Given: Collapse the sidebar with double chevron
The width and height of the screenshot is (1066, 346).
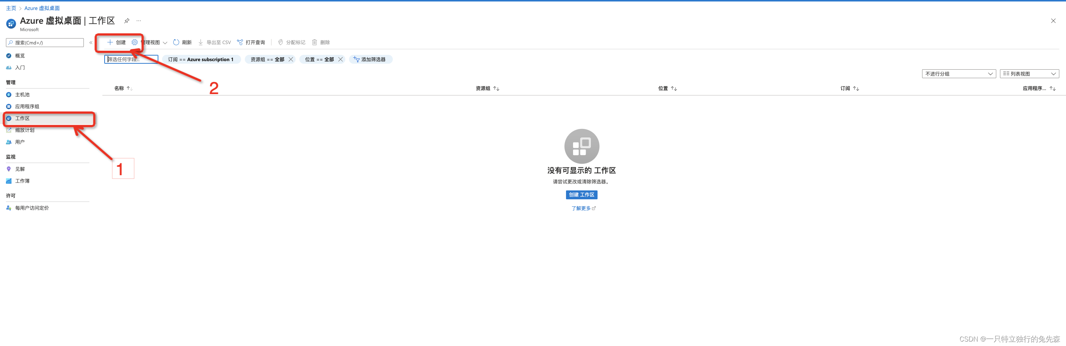Looking at the screenshot, I should click(91, 43).
